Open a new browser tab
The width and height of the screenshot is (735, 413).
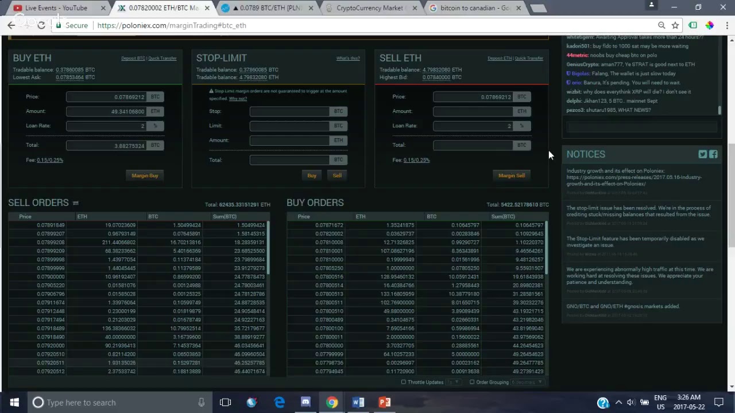coord(539,8)
